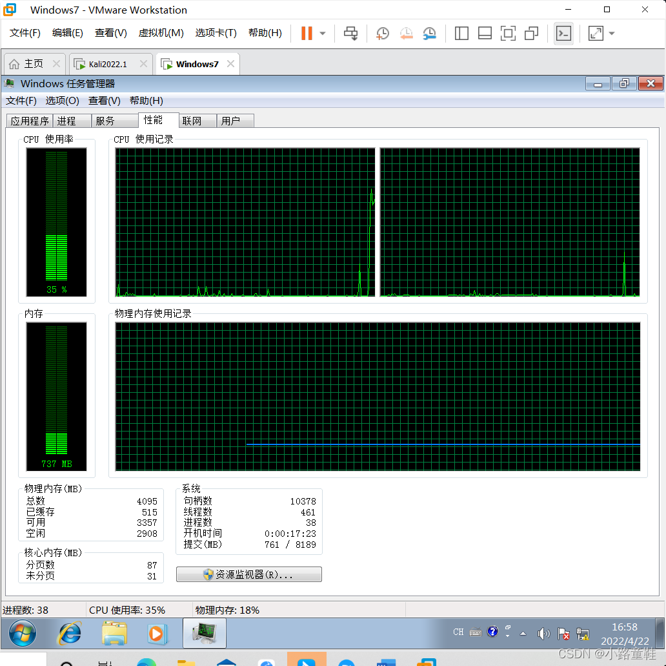Open Windows Explorer folder taskbar icon
666x666 pixels.
pyautogui.click(x=115, y=633)
